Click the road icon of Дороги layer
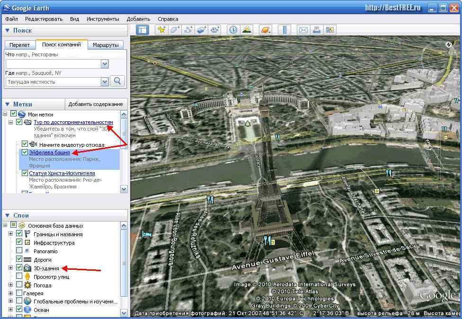The width and height of the screenshot is (462, 319). 27,260
